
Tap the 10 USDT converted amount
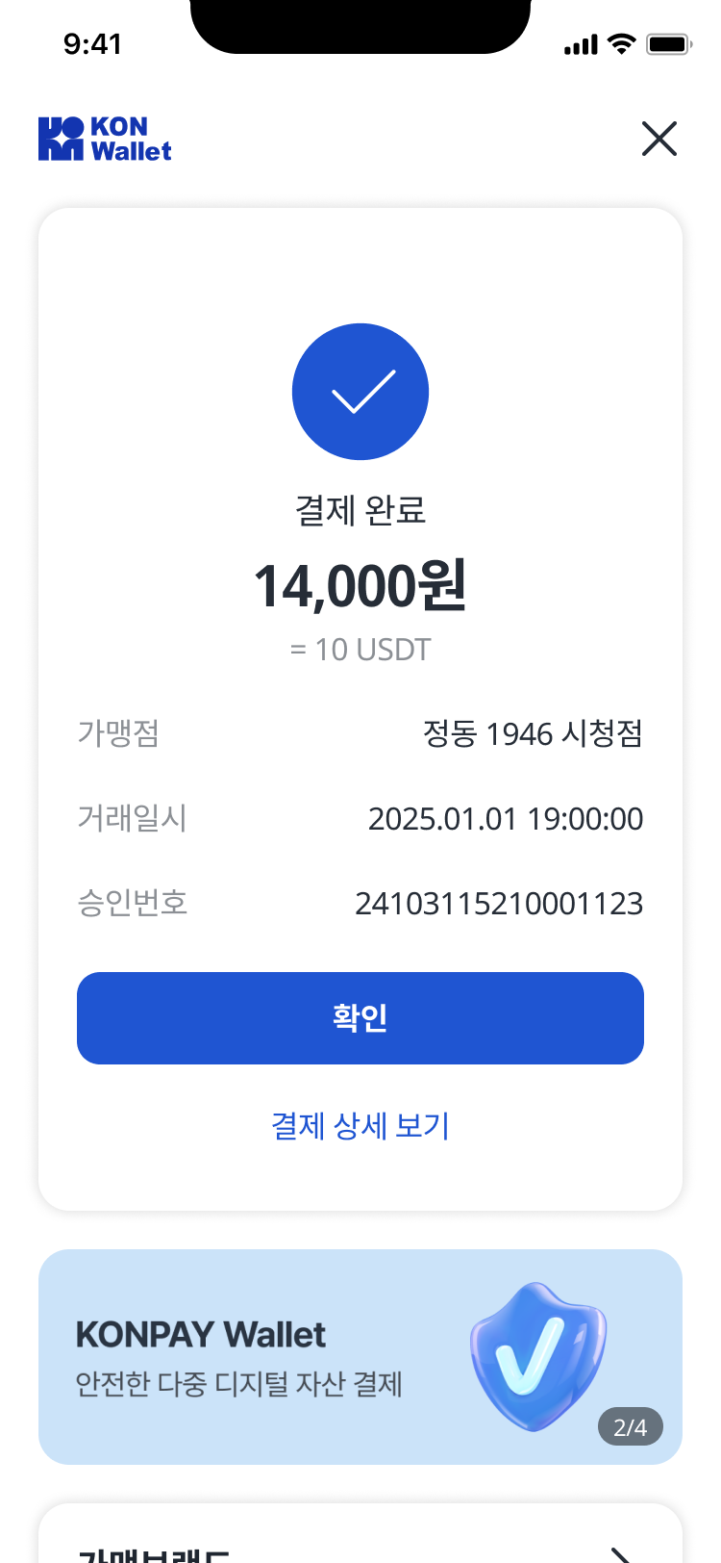(360, 650)
